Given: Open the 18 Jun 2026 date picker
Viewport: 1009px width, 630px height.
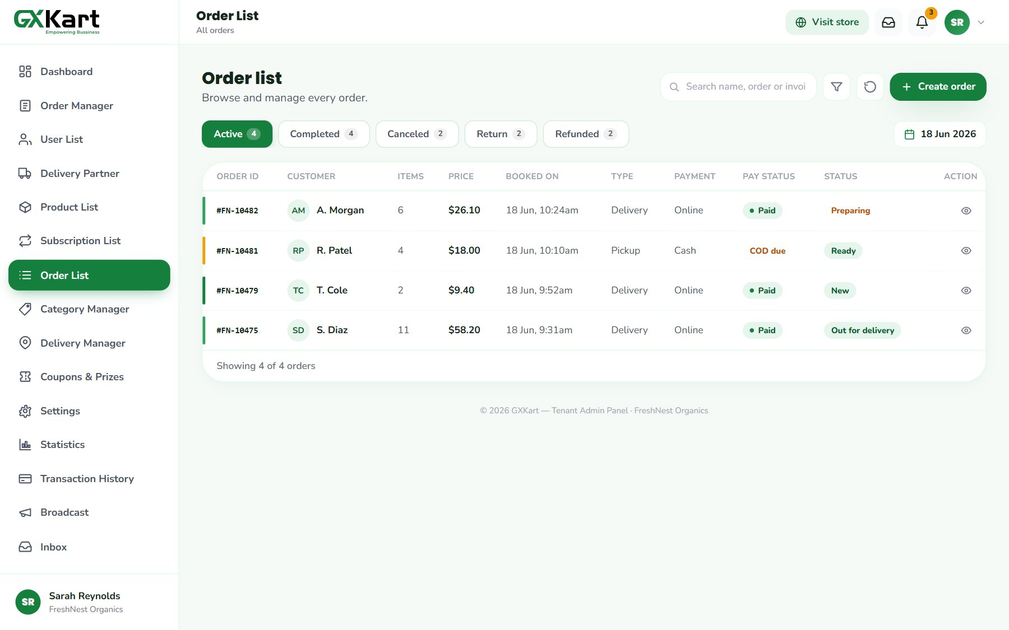Looking at the screenshot, I should pos(940,134).
